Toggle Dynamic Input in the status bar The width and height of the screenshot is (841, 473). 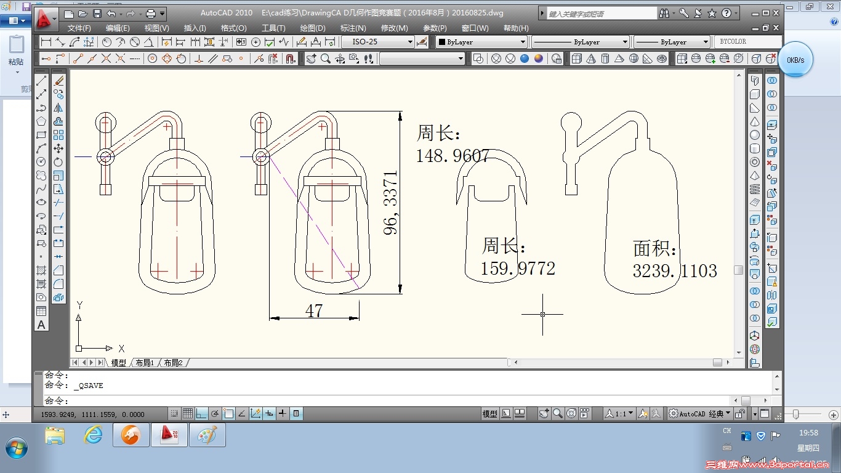269,414
